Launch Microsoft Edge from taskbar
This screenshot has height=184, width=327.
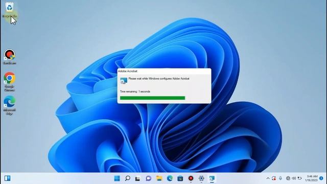(x=170, y=178)
